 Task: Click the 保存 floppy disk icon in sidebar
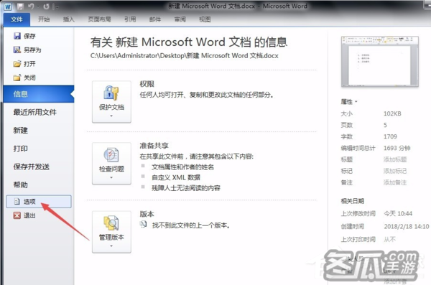(x=17, y=36)
